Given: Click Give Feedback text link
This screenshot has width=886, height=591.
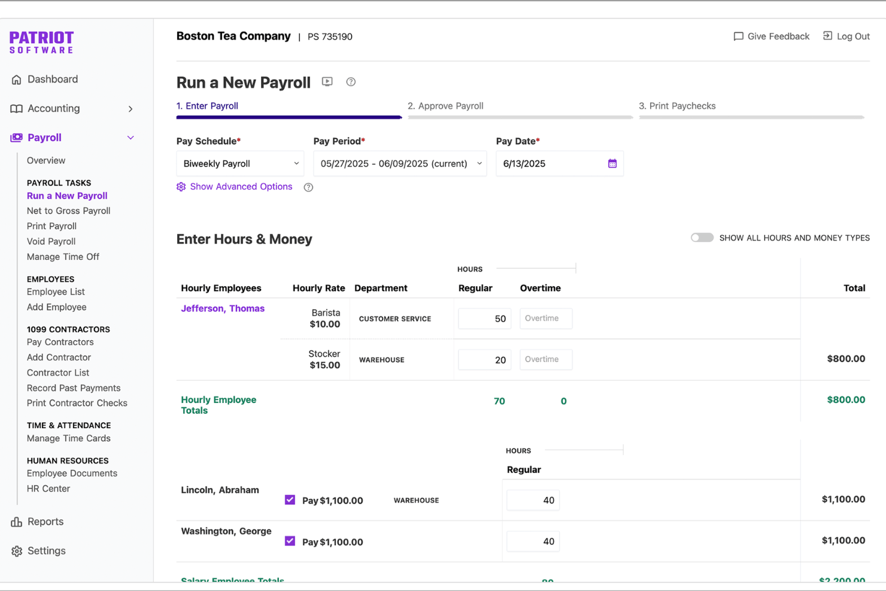Looking at the screenshot, I should pos(778,37).
